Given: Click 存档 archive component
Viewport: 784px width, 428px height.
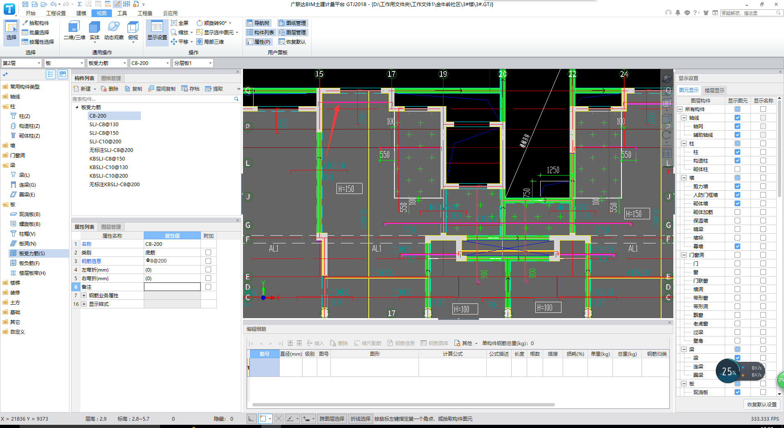Looking at the screenshot, I should (x=191, y=89).
